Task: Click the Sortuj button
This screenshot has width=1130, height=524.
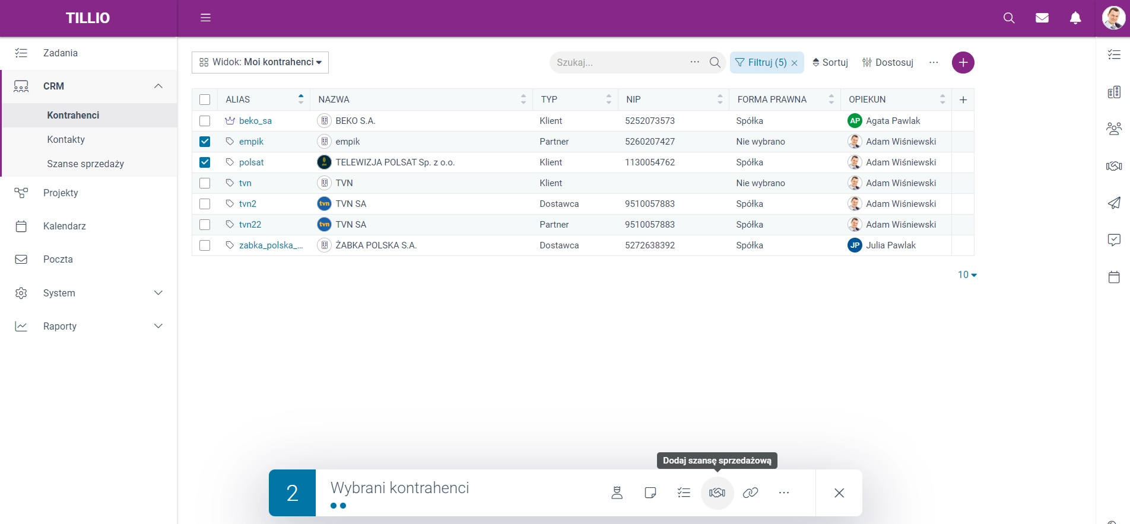Action: tap(830, 62)
